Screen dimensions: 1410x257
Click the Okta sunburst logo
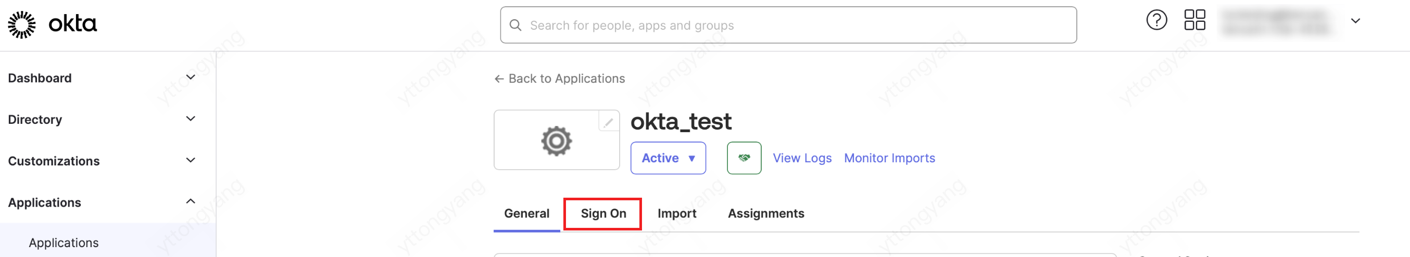[22, 24]
